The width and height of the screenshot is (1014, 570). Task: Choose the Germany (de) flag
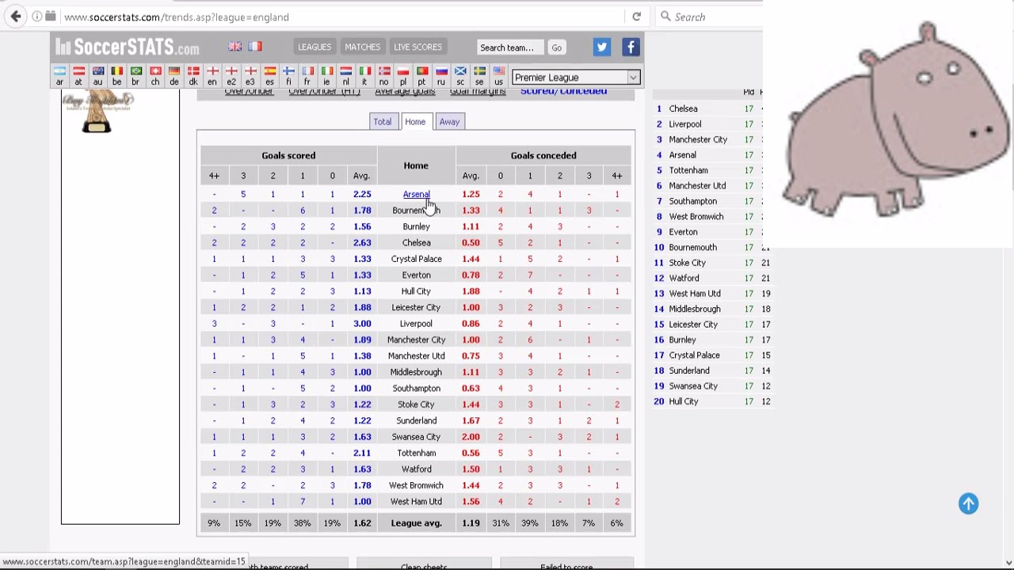(173, 72)
